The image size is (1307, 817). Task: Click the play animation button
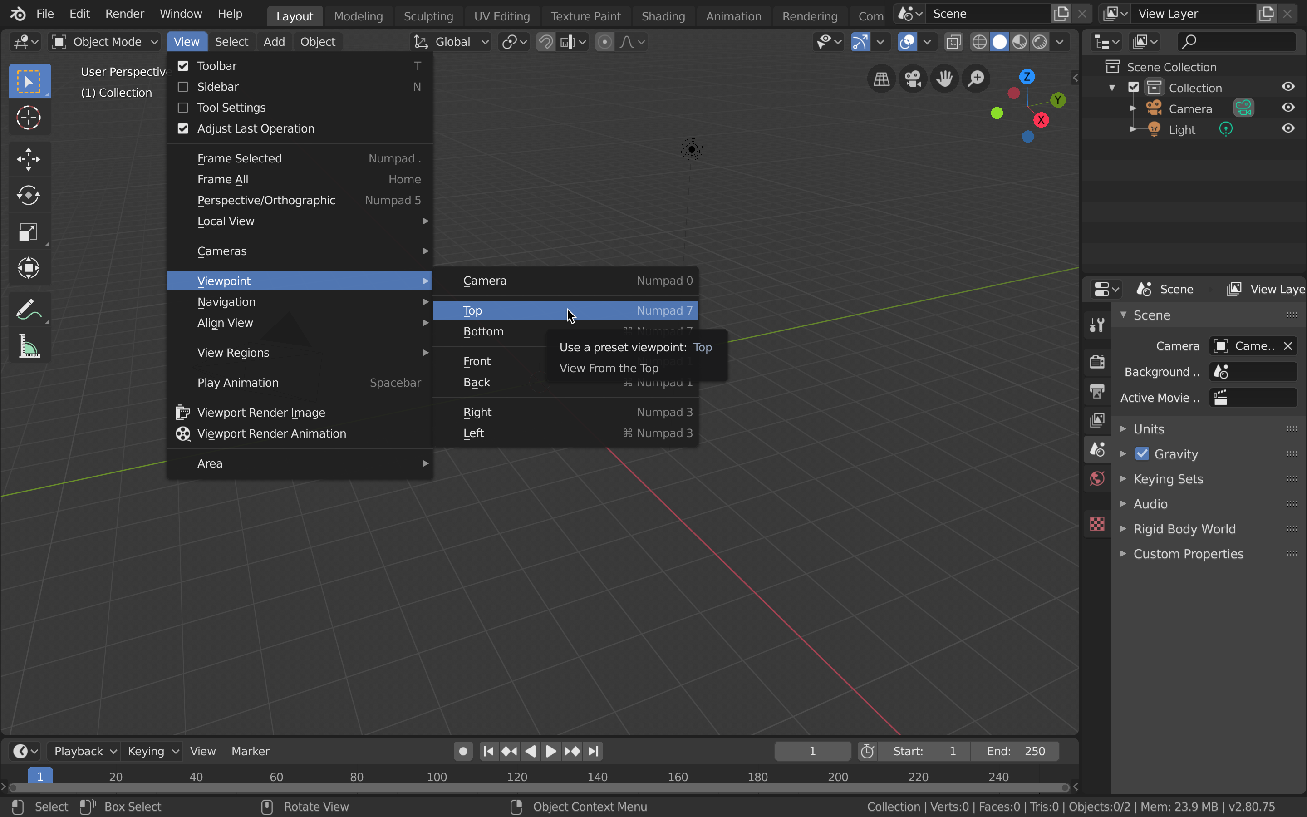click(x=551, y=751)
